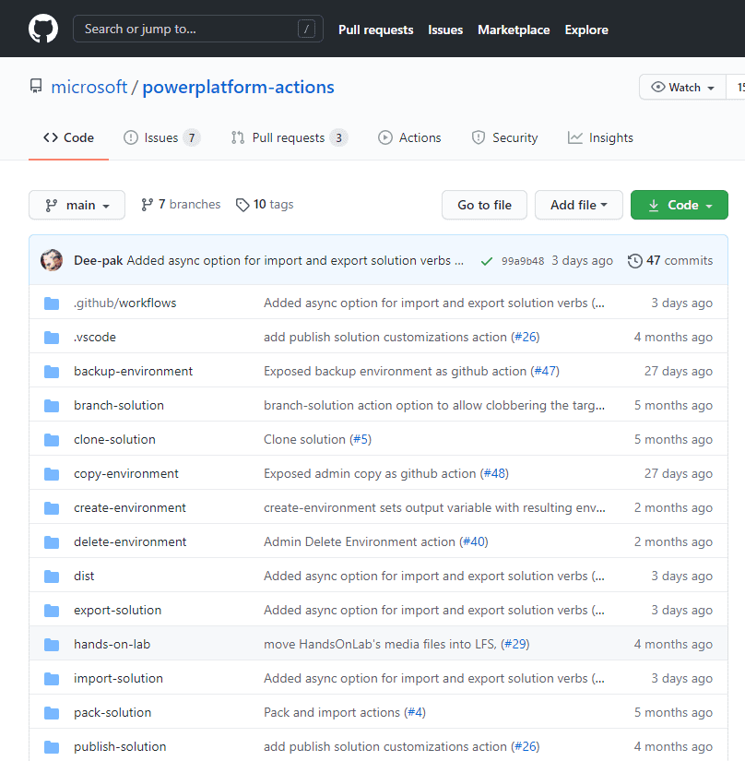The width and height of the screenshot is (745, 761).
Task: Open pull request #47 link
Action: [x=545, y=372]
